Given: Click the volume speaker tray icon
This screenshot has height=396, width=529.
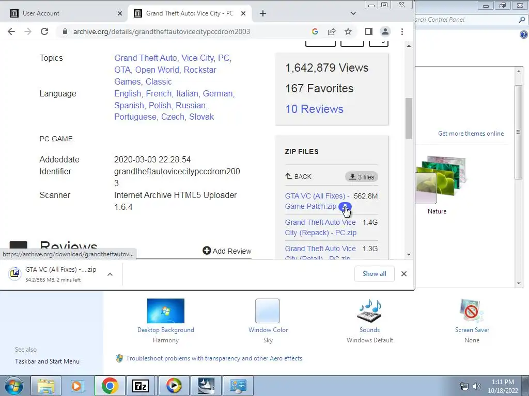Looking at the screenshot, I should 477,387.
